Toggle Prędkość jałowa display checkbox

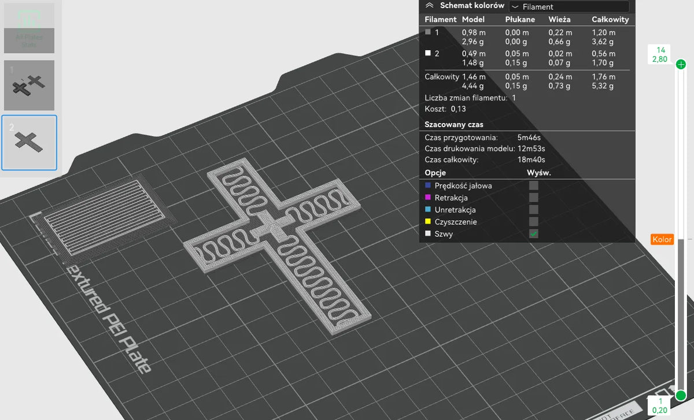pos(534,185)
